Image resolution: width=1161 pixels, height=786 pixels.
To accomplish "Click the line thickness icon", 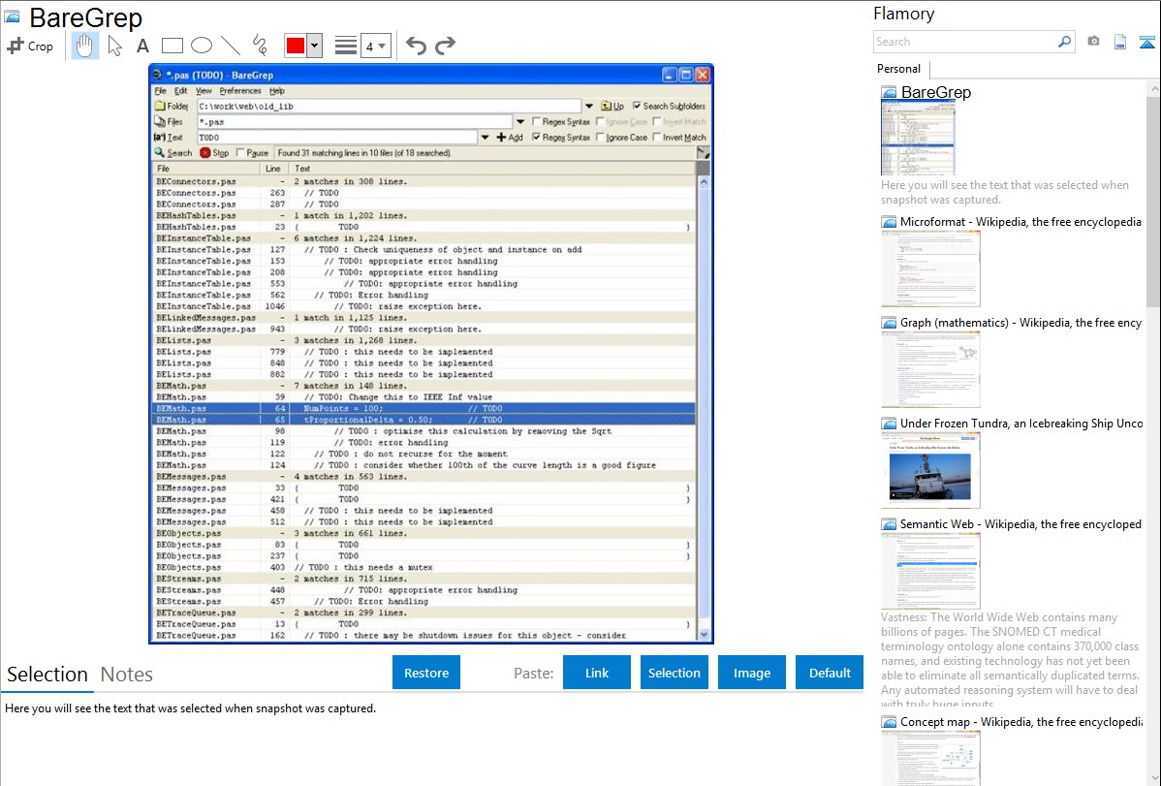I will [x=346, y=46].
